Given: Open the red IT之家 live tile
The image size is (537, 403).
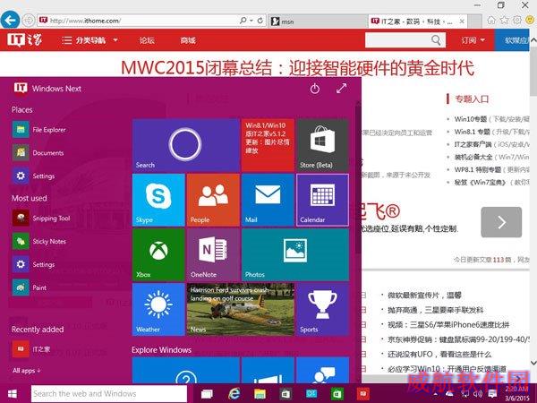Looking at the screenshot, I should point(268,144).
